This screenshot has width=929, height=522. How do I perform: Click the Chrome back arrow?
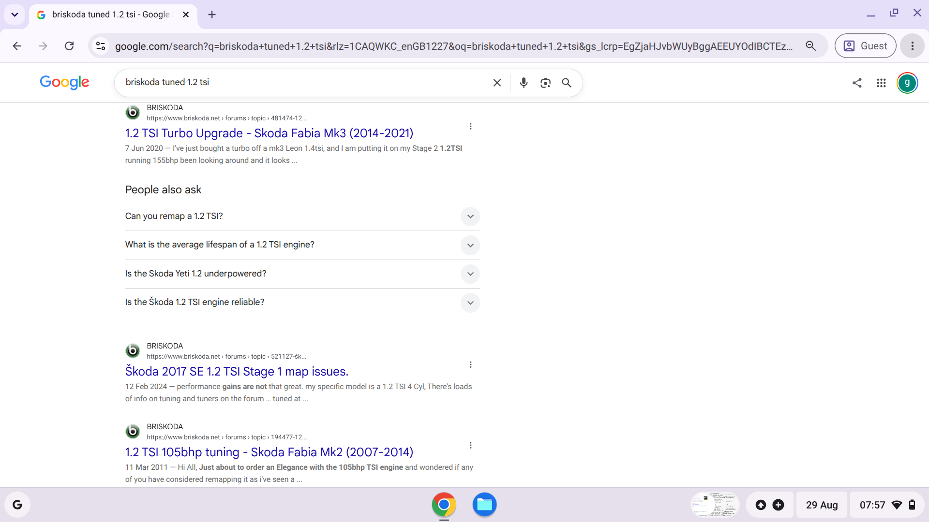[17, 46]
